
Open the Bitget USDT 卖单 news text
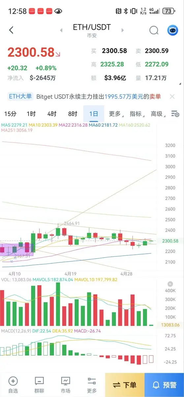pos(99,97)
